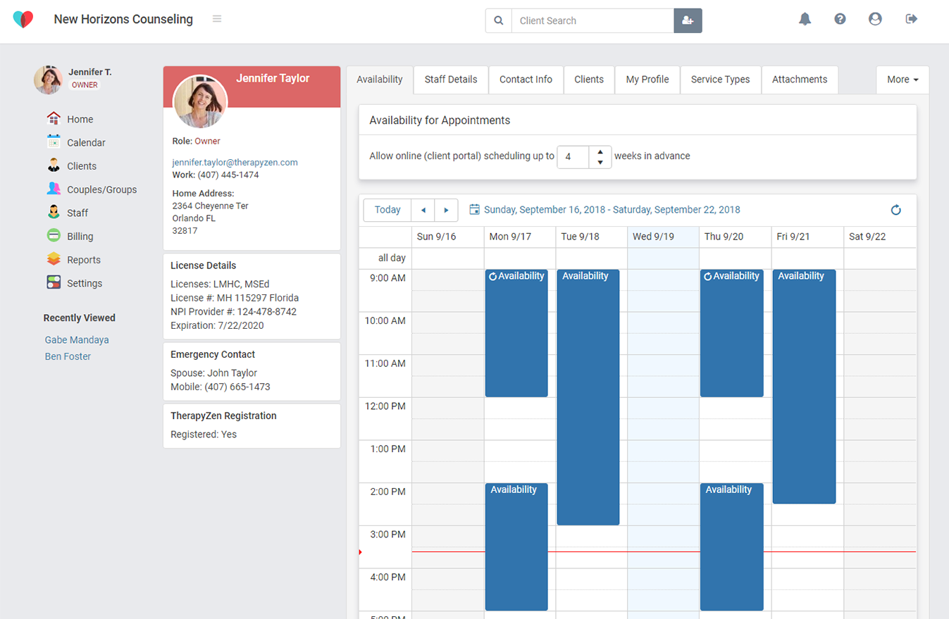Viewport: 949px width, 619px height.
Task: Add a new client with the add-person icon
Action: pos(688,20)
